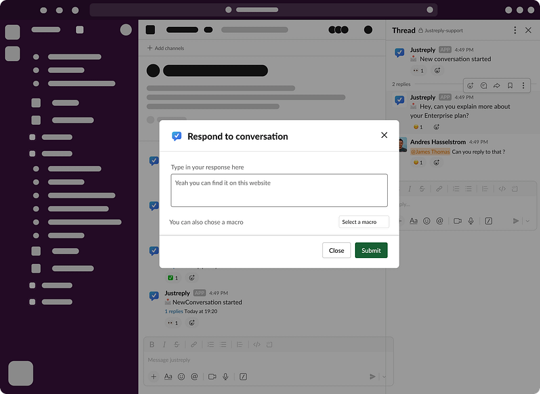Click Add channels in main pane
Image resolution: width=540 pixels, height=394 pixels.
(x=165, y=48)
